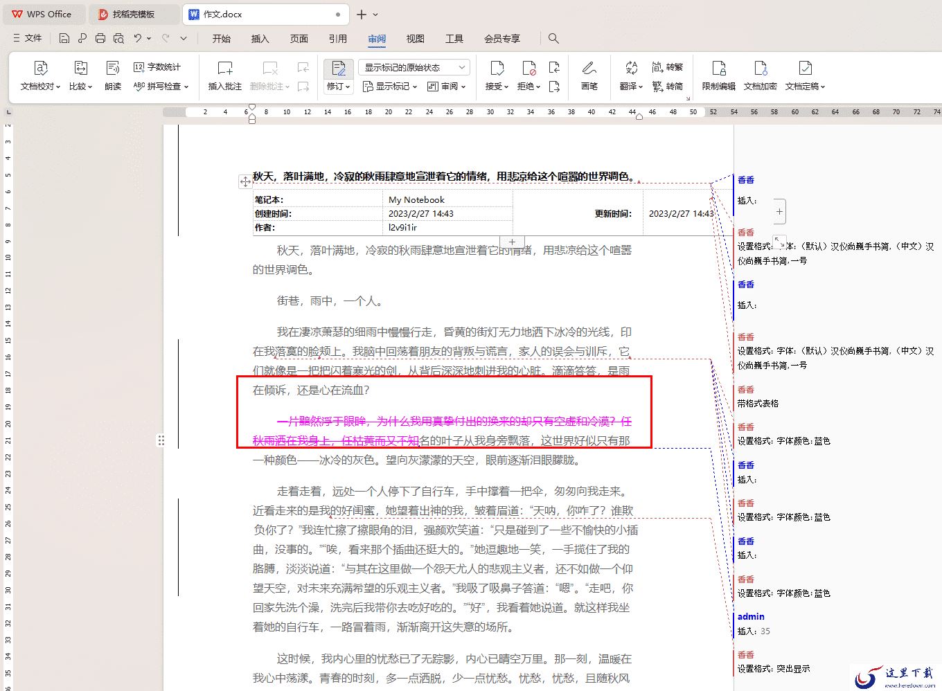Screen dimensions: 942x691
Task: Click the 翻译 translate icon
Action: (x=631, y=68)
